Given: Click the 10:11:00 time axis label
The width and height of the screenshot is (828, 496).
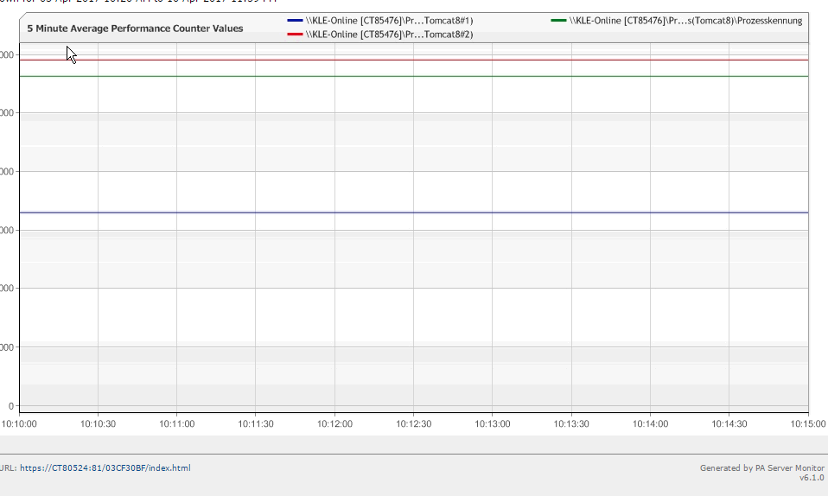Looking at the screenshot, I should [x=176, y=424].
